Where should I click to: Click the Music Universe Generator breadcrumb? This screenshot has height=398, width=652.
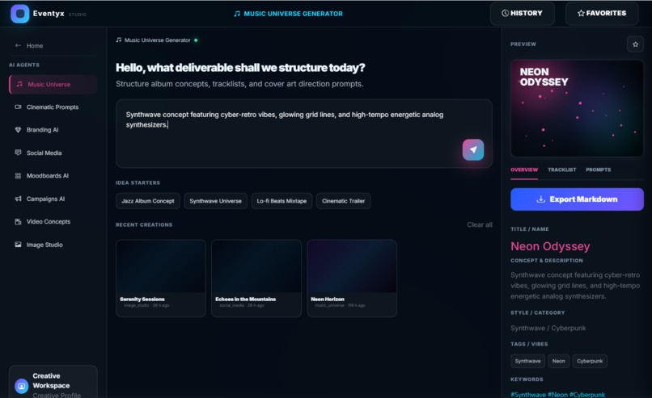157,40
